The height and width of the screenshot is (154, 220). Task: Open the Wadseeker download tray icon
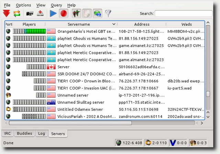(40, 14)
